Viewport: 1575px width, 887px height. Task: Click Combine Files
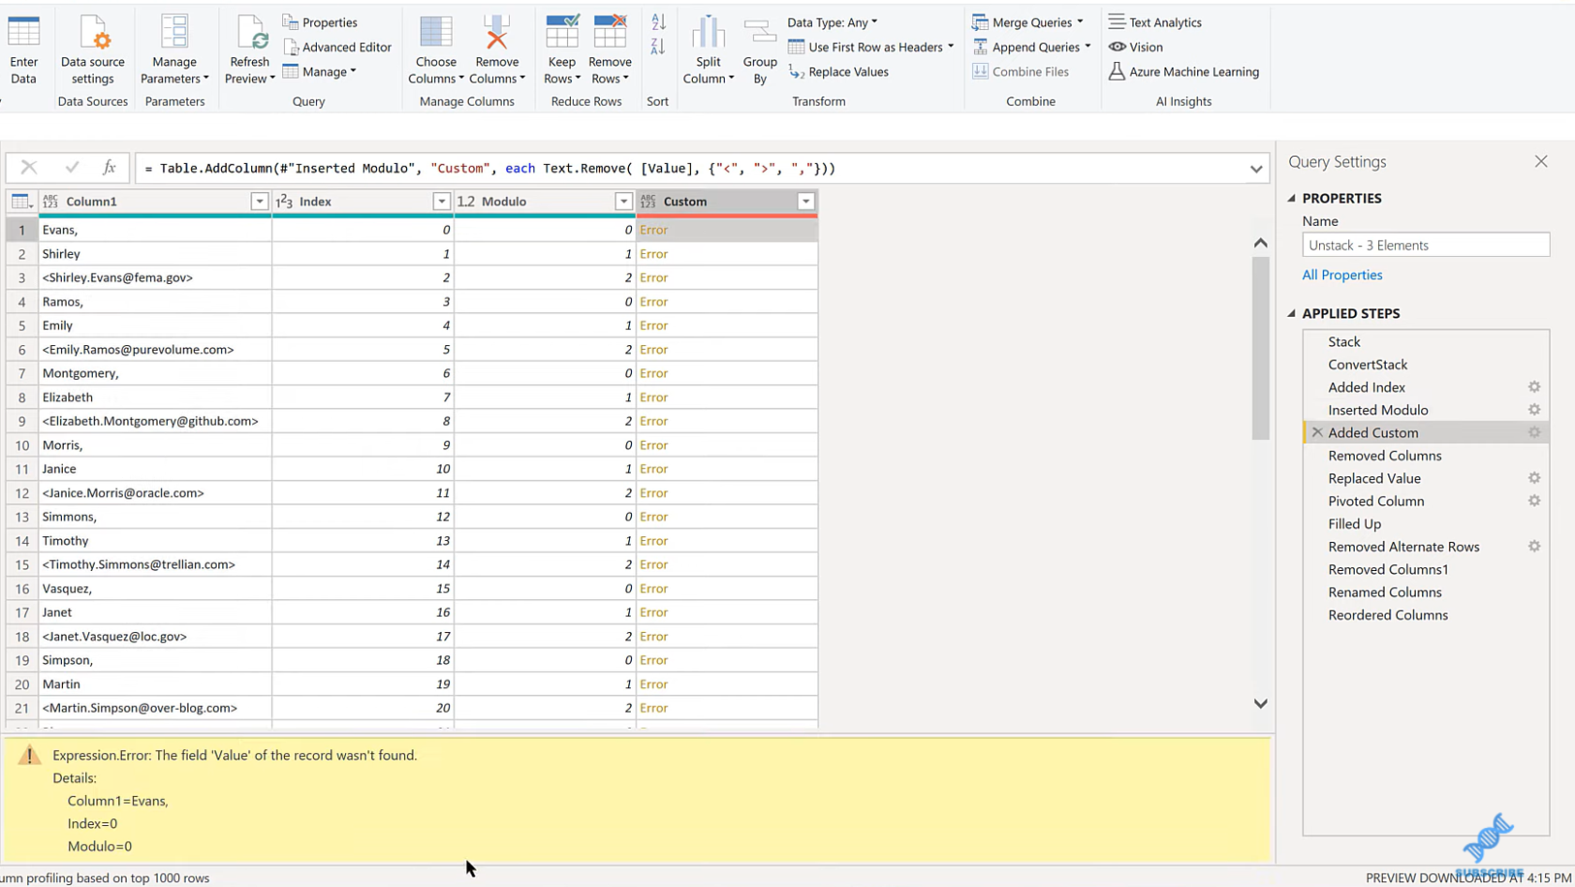point(1020,72)
